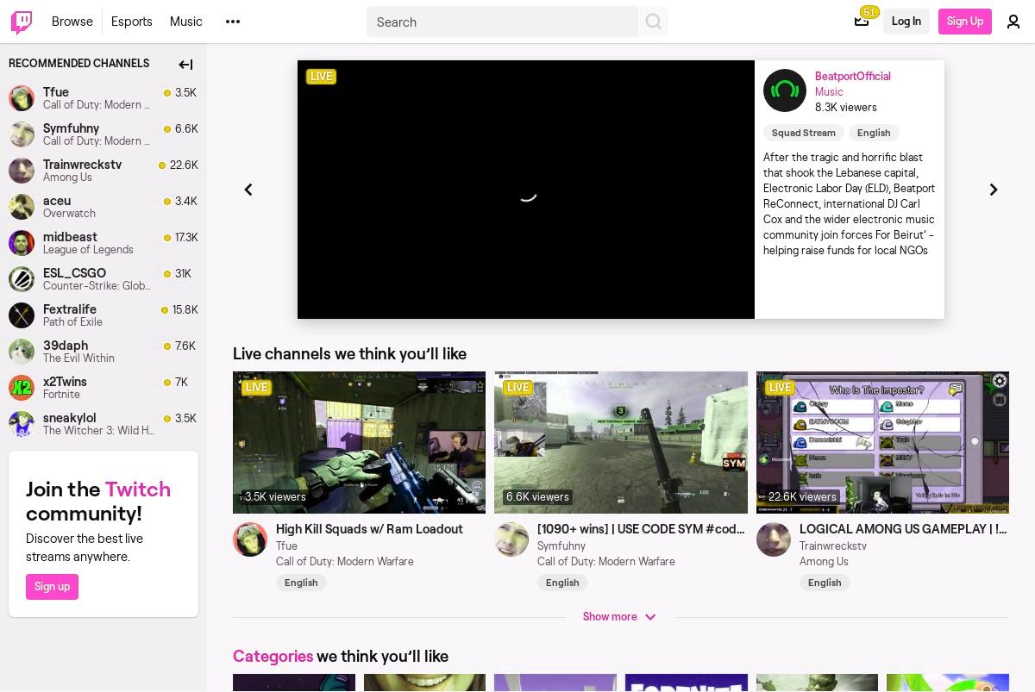The width and height of the screenshot is (1035, 692).
Task: Click the Music category link for Beatport
Action: pyautogui.click(x=829, y=91)
